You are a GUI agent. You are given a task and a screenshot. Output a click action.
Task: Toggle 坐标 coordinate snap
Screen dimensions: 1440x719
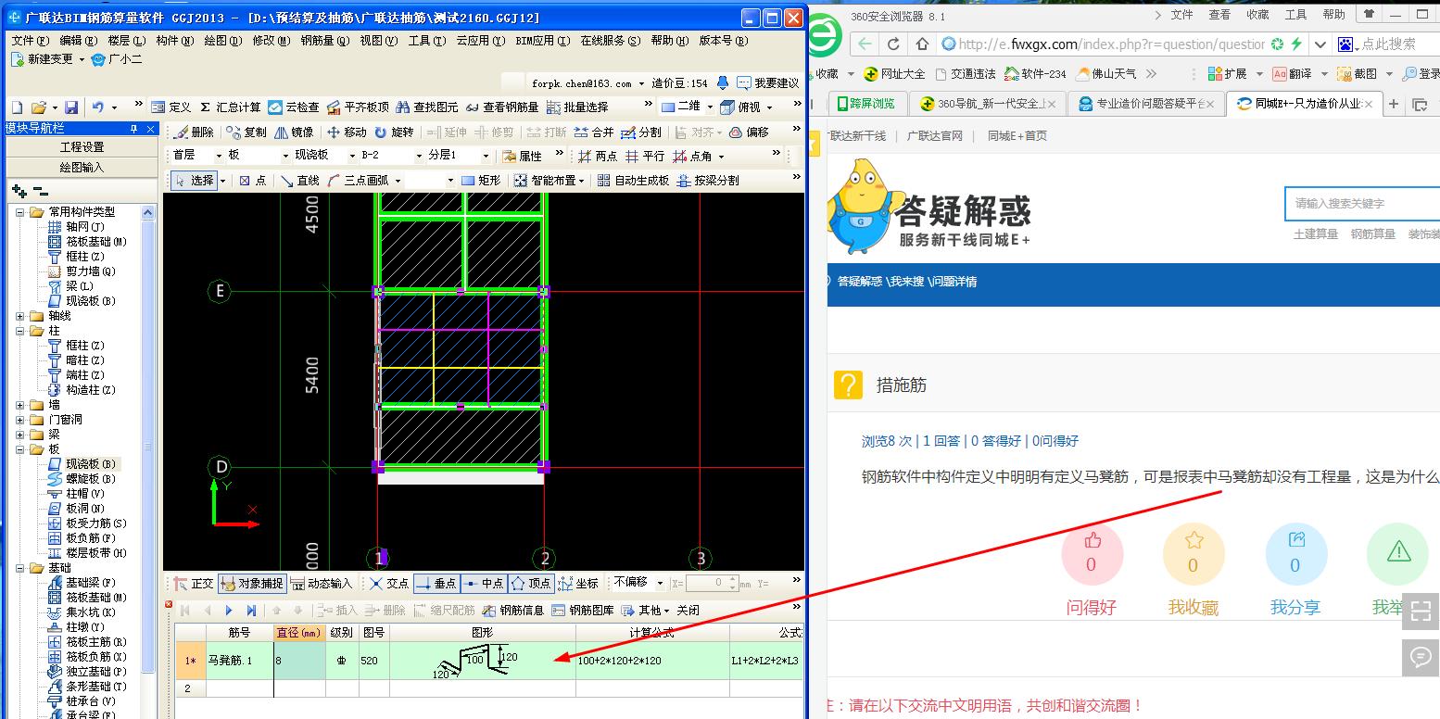(579, 584)
